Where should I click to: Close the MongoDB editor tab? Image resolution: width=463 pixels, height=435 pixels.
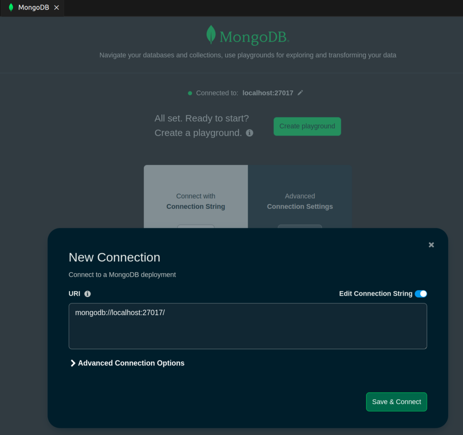coord(56,7)
